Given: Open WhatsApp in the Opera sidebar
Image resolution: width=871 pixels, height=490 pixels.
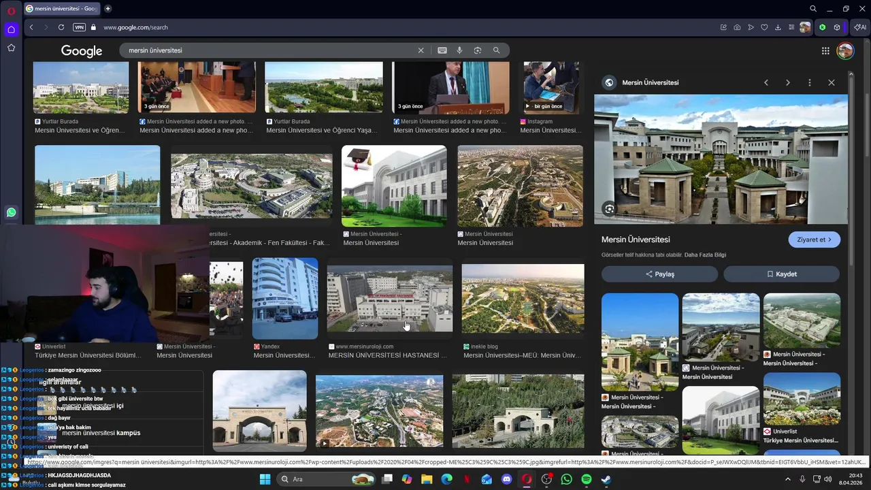Looking at the screenshot, I should click(11, 212).
